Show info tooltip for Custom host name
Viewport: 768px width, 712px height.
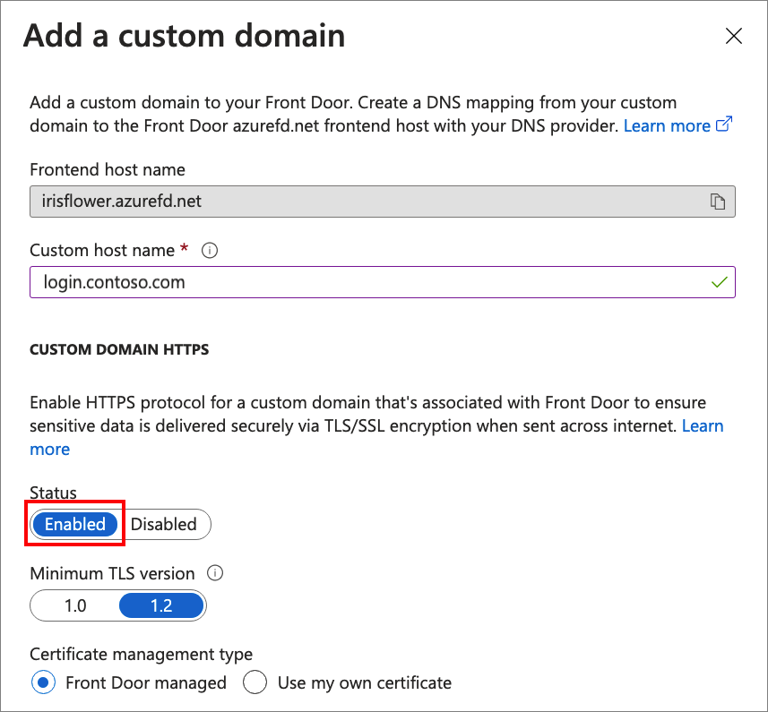point(210,251)
